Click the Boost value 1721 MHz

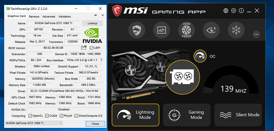94,97
